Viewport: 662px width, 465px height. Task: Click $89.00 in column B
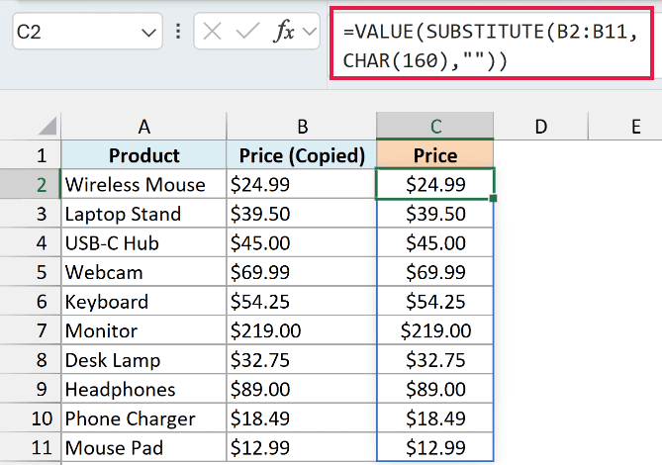point(302,389)
